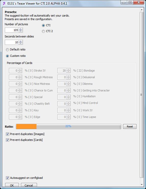Screen dimensions: 146x189
Task: Click the Ratio progress bar
Action: click(x=68, y=126)
